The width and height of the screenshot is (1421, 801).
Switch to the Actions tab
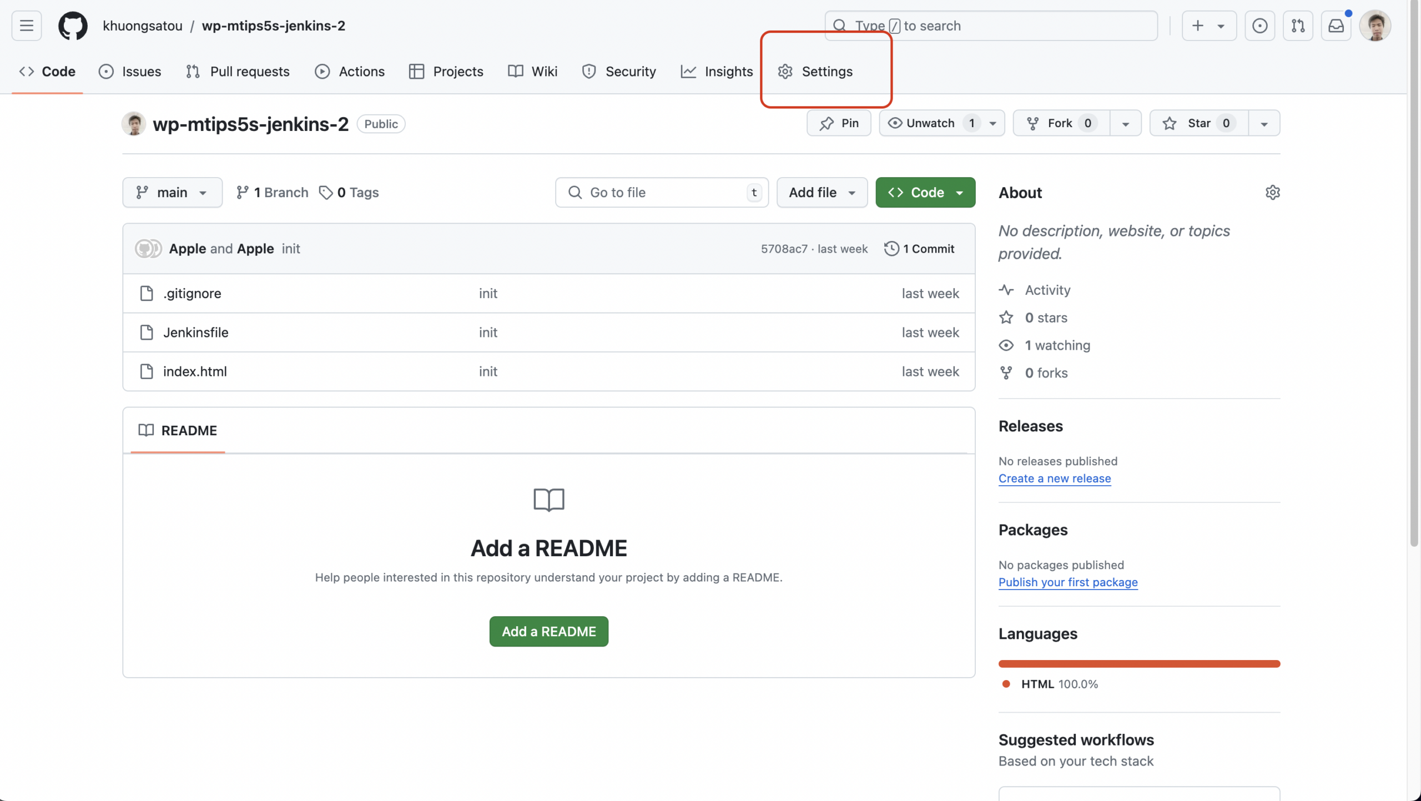[x=350, y=72]
